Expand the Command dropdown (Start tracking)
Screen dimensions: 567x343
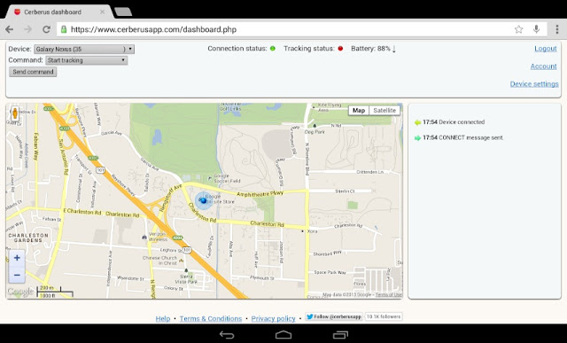(x=87, y=60)
